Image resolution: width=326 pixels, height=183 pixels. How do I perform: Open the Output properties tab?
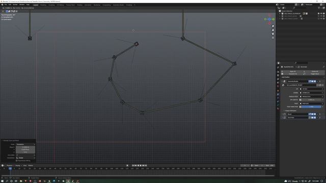pyautogui.click(x=278, y=76)
